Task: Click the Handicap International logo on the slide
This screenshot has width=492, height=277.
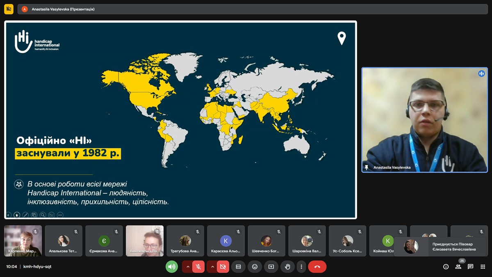Action: pos(37,41)
